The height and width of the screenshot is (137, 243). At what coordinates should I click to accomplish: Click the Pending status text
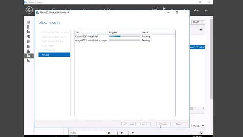pos(146,40)
